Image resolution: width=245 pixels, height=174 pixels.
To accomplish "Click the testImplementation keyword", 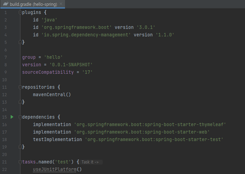I will coord(58,140).
